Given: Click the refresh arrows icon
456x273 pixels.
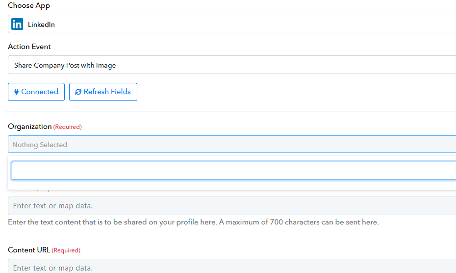Looking at the screenshot, I should pyautogui.click(x=78, y=92).
